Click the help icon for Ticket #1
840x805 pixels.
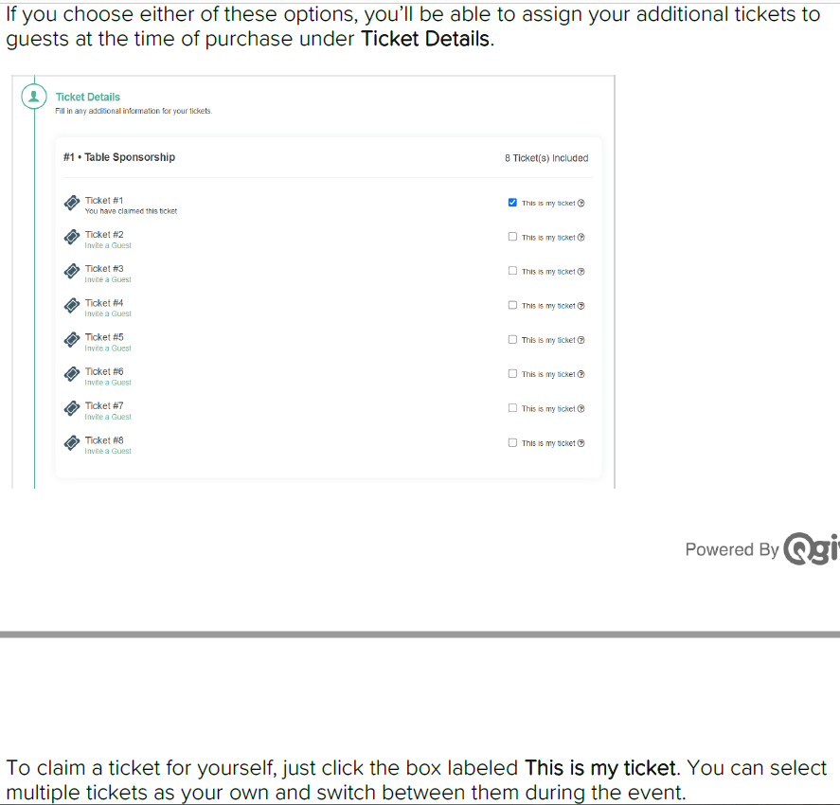(x=581, y=203)
